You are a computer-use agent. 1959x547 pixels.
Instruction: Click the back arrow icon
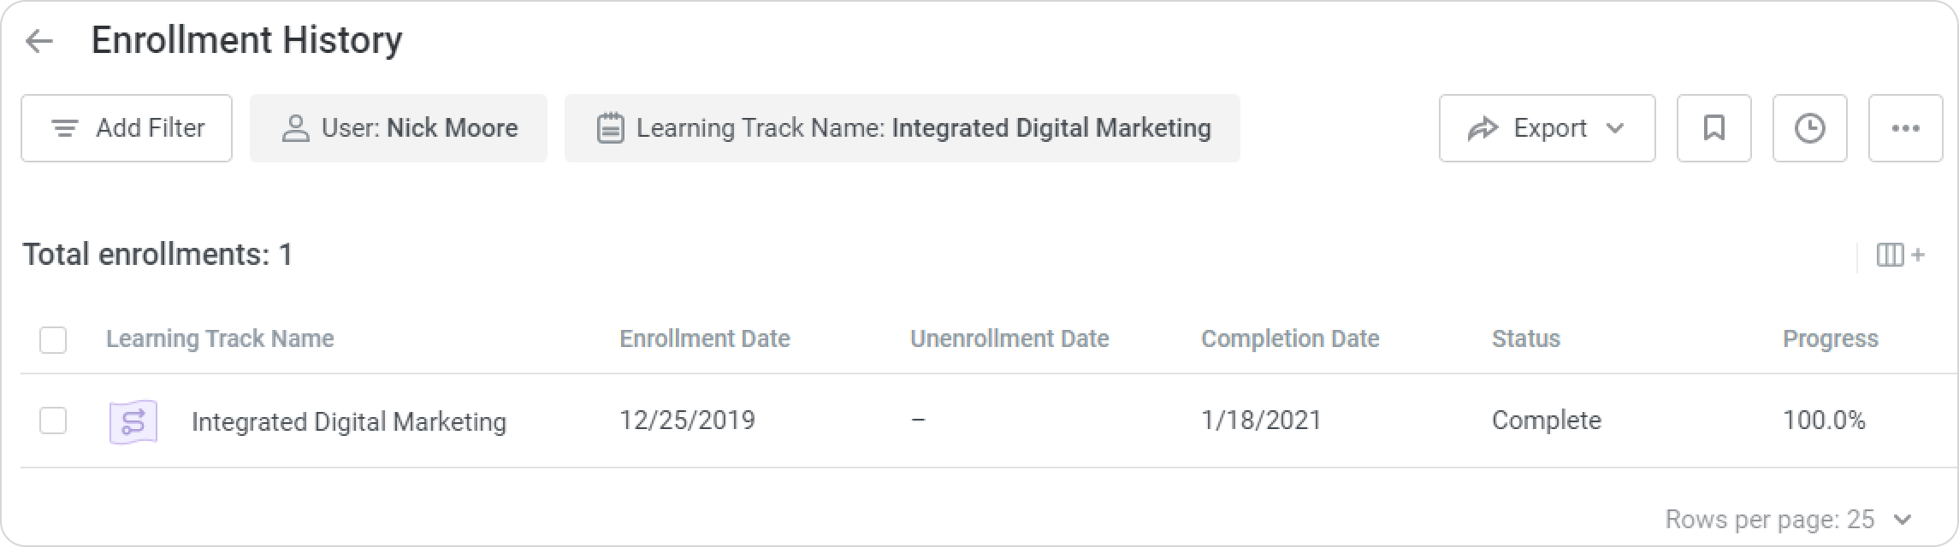(39, 41)
